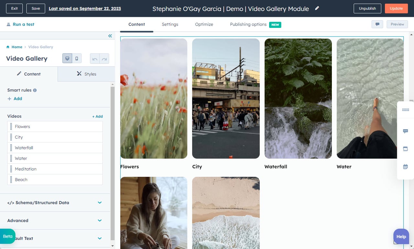414x249 pixels.
Task: Click the drag handle of Water row
Action: click(11, 158)
